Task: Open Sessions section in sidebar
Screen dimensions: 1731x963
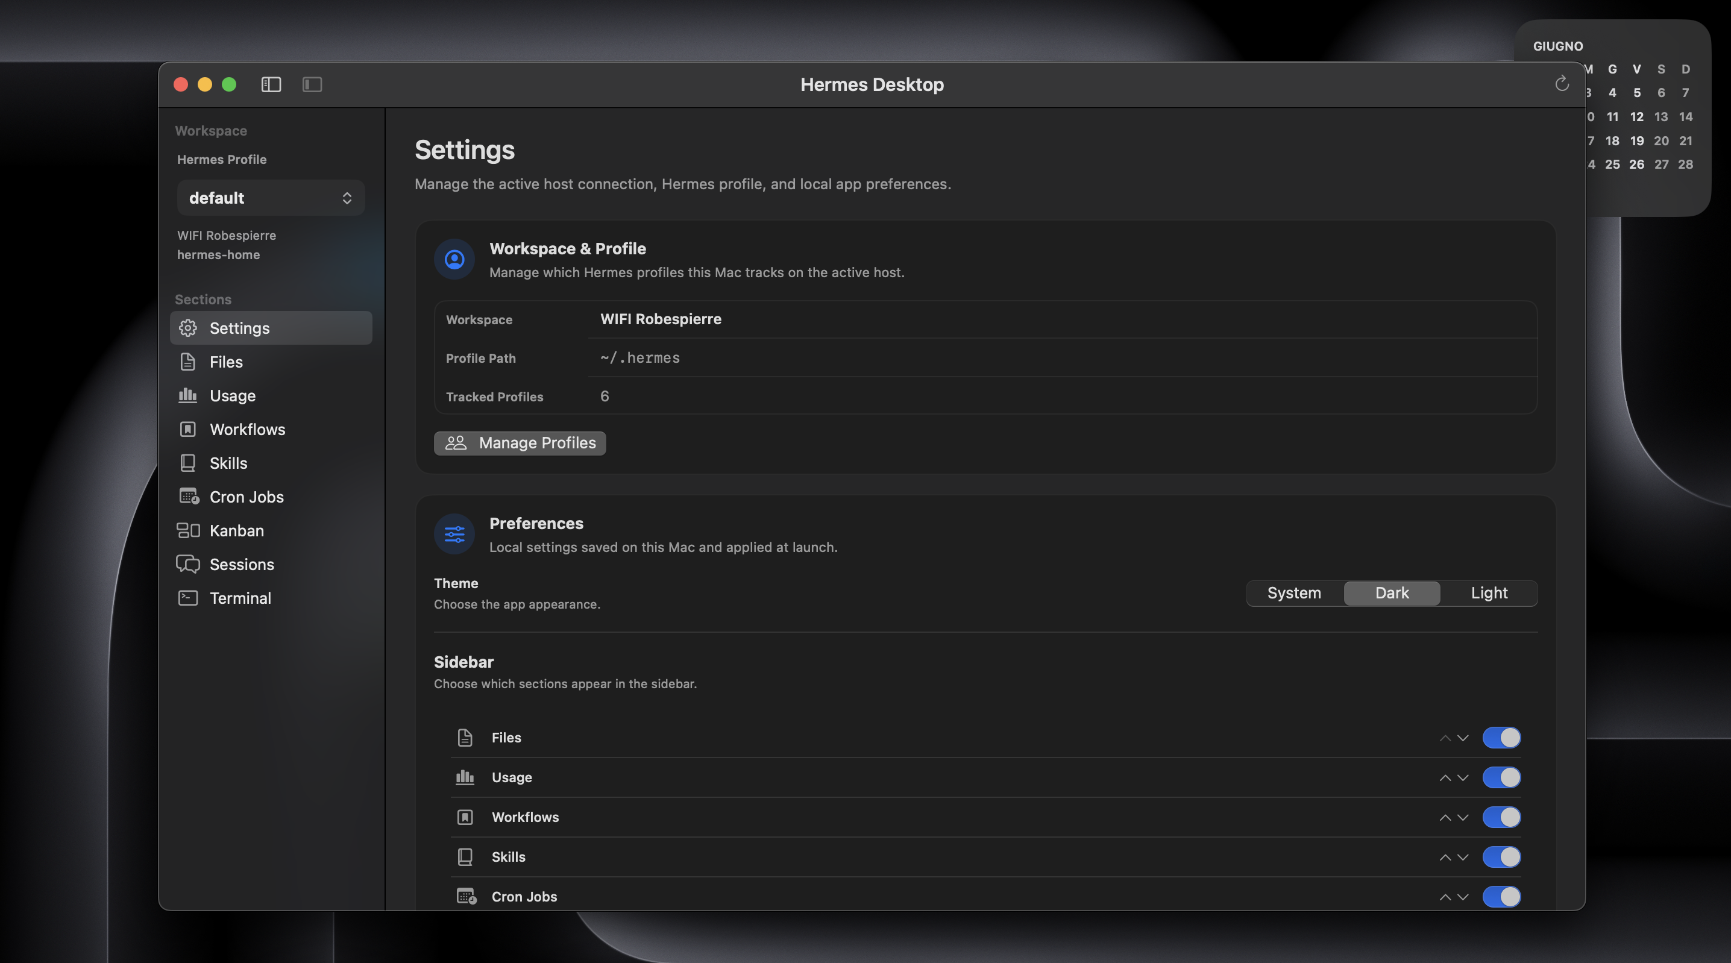Action: pyautogui.click(x=271, y=564)
